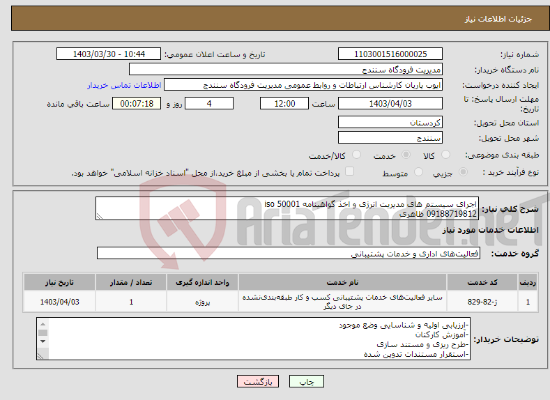This screenshot has height=400, width=550.
Task: Click the table date cell 1403/04/03
Action: coord(59,302)
